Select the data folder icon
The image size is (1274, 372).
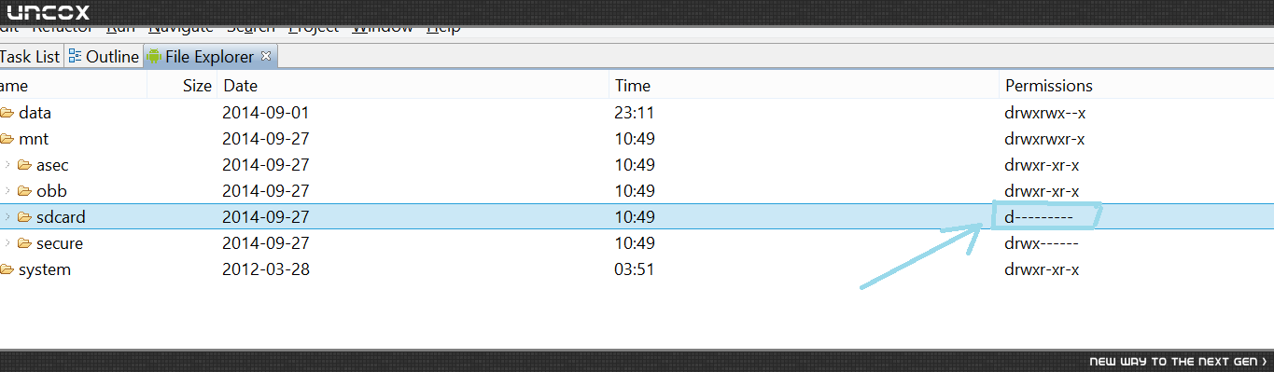click(7, 113)
